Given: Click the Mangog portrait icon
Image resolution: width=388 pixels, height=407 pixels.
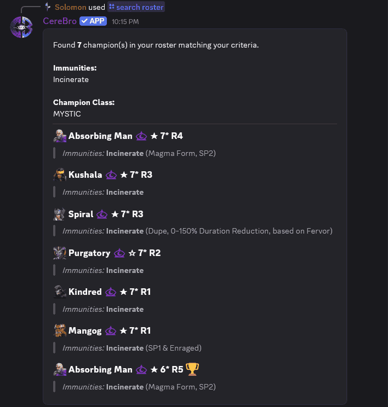Looking at the screenshot, I should click(60, 331).
